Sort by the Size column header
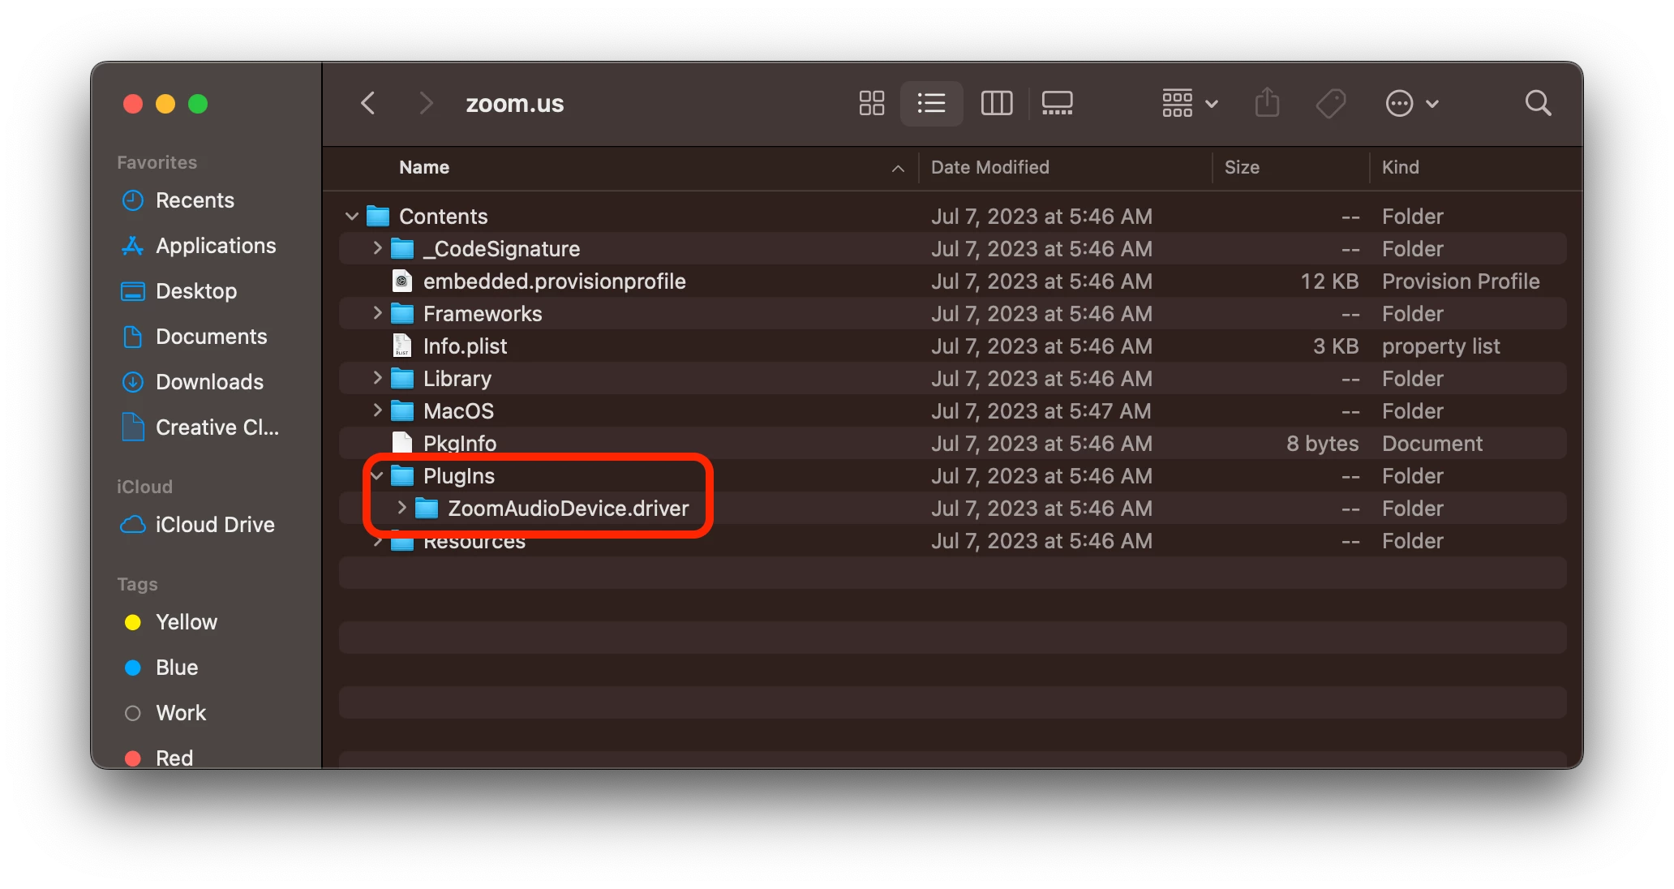Screen dimensions: 1674x889 click(x=1242, y=167)
